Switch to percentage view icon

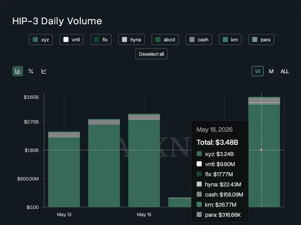coord(31,71)
